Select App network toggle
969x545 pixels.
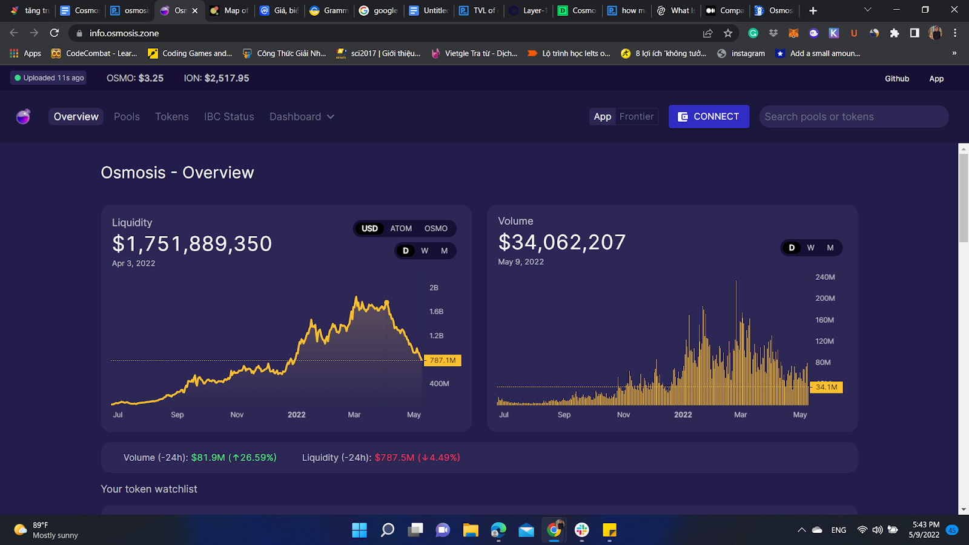[603, 116]
